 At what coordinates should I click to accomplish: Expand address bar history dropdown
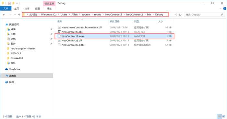click(176, 15)
